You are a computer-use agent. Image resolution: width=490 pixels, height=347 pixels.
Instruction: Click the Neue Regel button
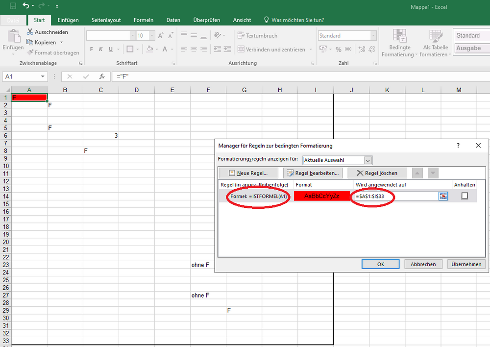point(248,173)
